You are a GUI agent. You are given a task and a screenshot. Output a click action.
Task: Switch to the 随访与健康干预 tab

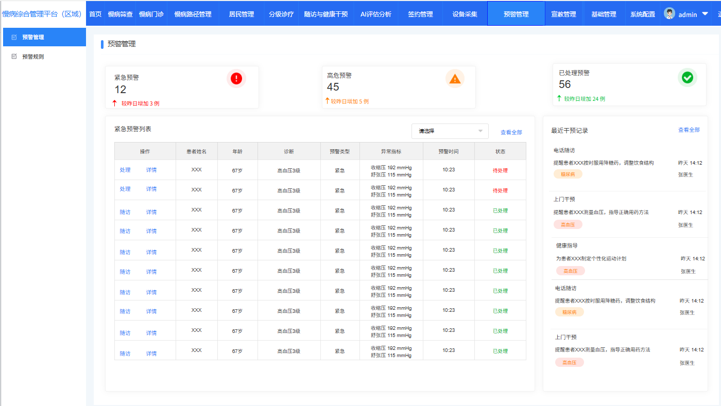326,14
